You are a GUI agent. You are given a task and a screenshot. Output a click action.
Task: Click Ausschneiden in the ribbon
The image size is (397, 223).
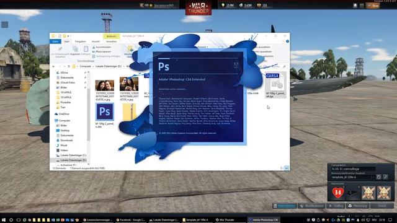(102, 47)
